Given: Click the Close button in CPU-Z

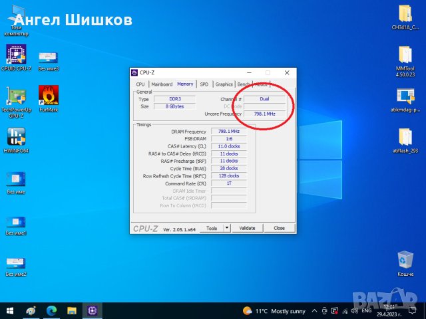Looking at the screenshot, I should click(280, 228).
